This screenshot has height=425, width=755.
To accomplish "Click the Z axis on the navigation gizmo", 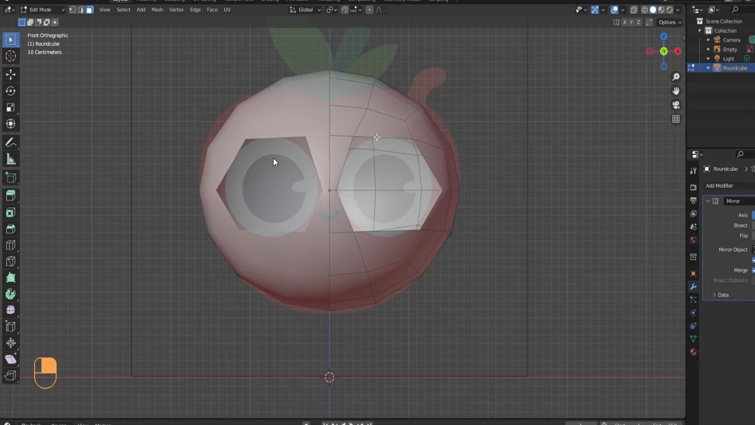I will 664,36.
